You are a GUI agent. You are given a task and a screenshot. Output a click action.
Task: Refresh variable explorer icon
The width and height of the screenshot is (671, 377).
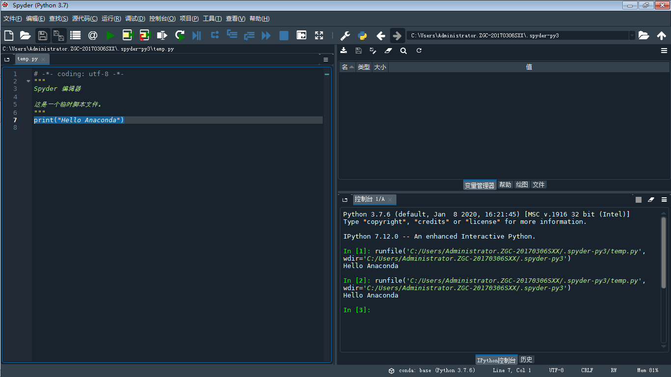click(419, 51)
